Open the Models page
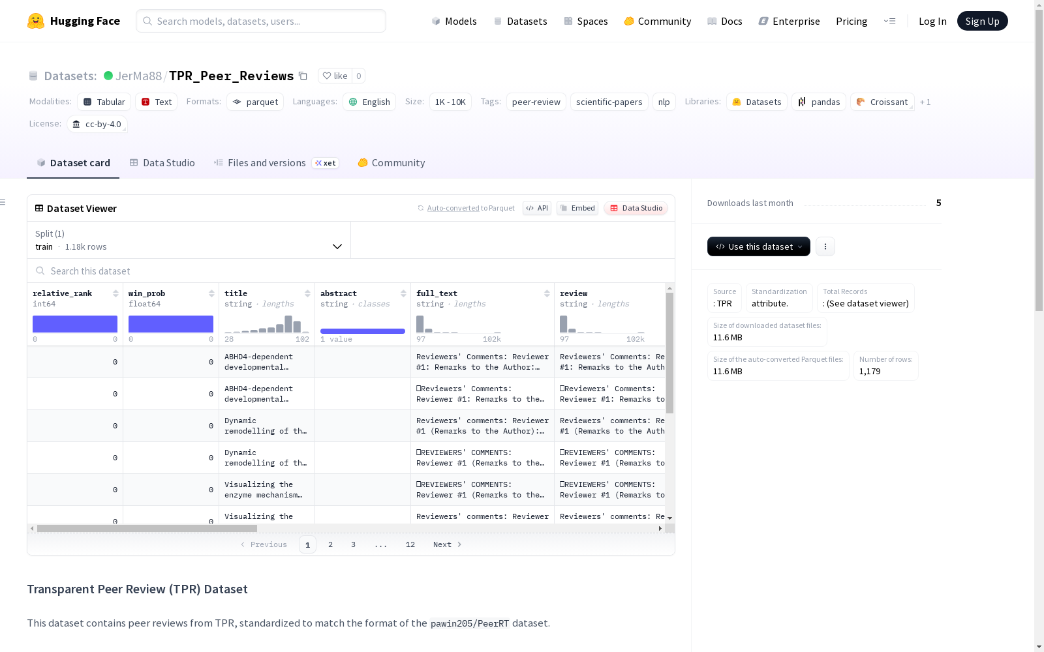Viewport: 1044px width, 652px height. point(454,21)
